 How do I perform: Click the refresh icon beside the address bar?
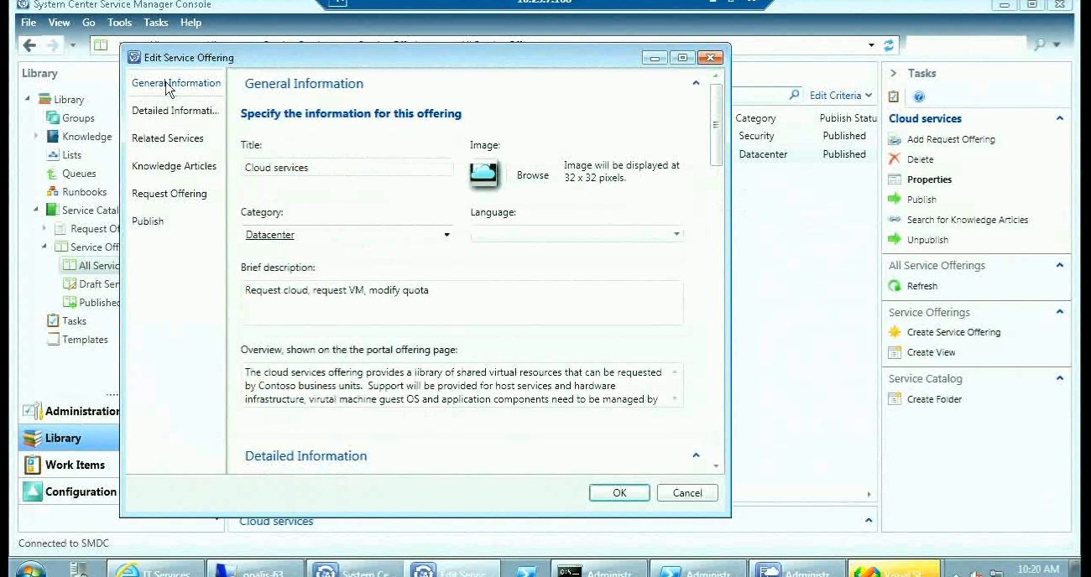[x=890, y=44]
